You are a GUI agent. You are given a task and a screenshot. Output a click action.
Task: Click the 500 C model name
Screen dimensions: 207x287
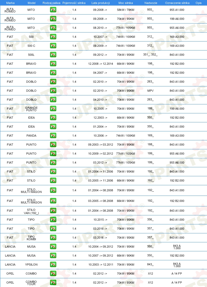click(31, 46)
